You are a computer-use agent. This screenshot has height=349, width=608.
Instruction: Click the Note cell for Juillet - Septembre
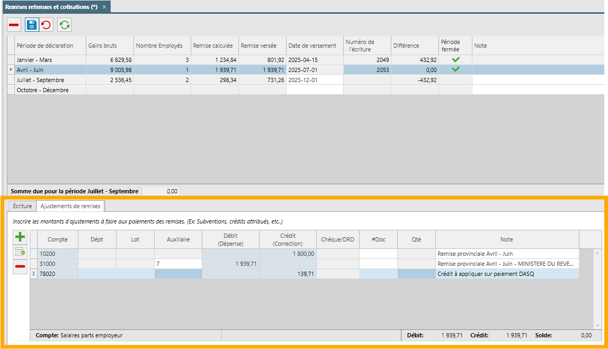click(x=538, y=80)
